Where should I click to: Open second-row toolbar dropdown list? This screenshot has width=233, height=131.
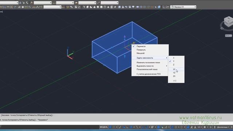coord(52,7)
